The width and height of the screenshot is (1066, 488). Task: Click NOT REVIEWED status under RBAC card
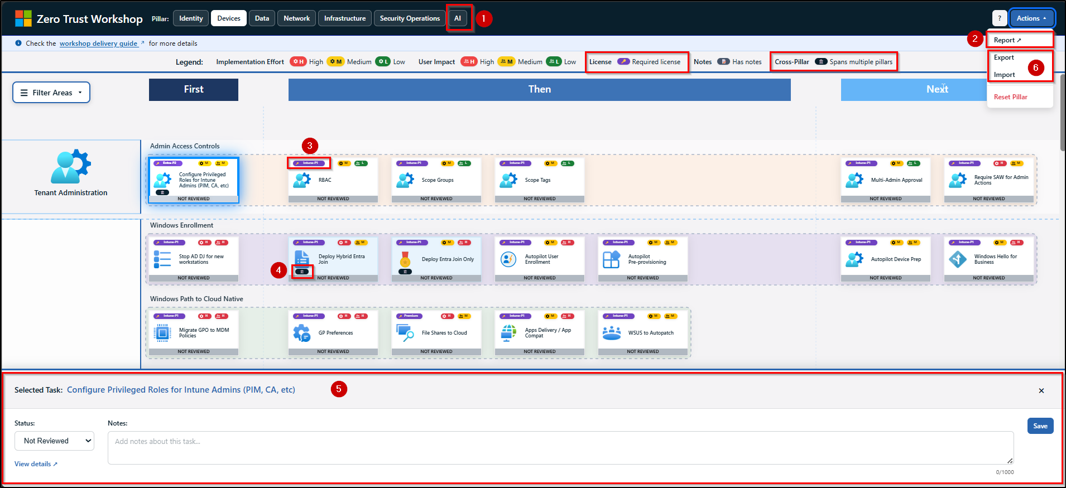333,199
